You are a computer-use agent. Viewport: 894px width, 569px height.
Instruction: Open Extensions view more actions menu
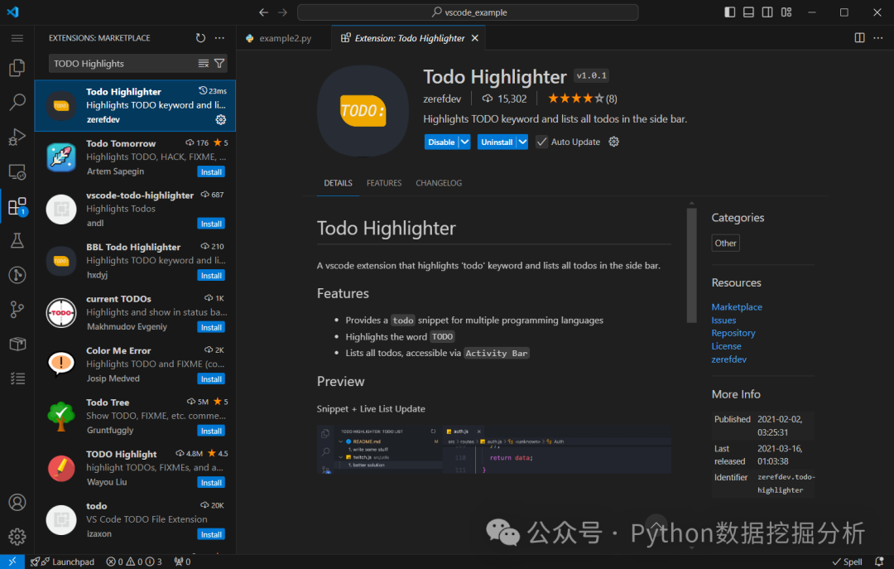click(x=219, y=38)
